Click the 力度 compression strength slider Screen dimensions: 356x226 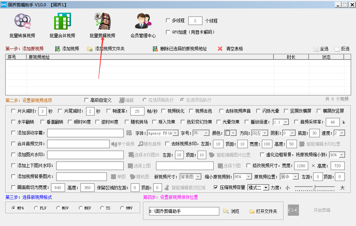coord(315,187)
